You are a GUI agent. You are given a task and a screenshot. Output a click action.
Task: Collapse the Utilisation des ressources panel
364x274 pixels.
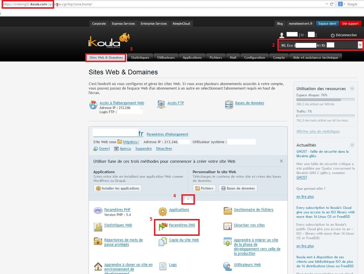pyautogui.click(x=352, y=88)
